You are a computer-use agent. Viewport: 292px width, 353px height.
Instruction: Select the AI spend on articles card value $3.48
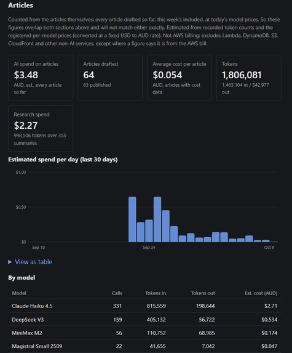coord(26,75)
